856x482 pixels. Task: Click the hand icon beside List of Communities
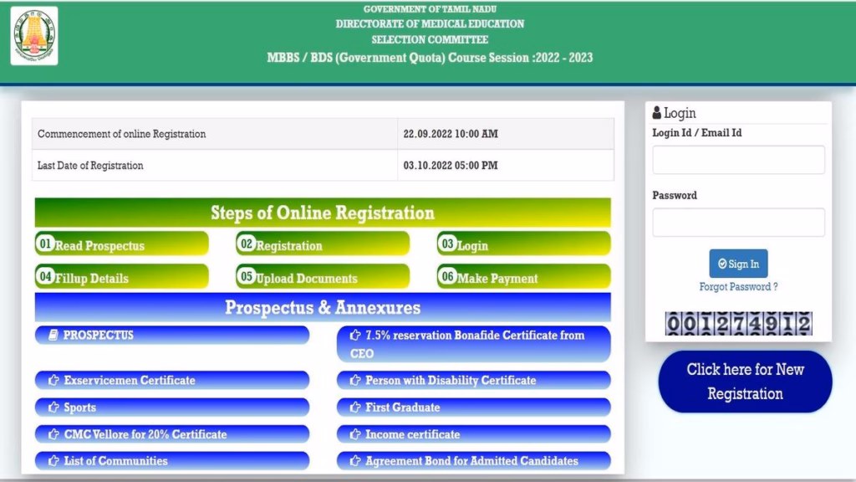(53, 461)
